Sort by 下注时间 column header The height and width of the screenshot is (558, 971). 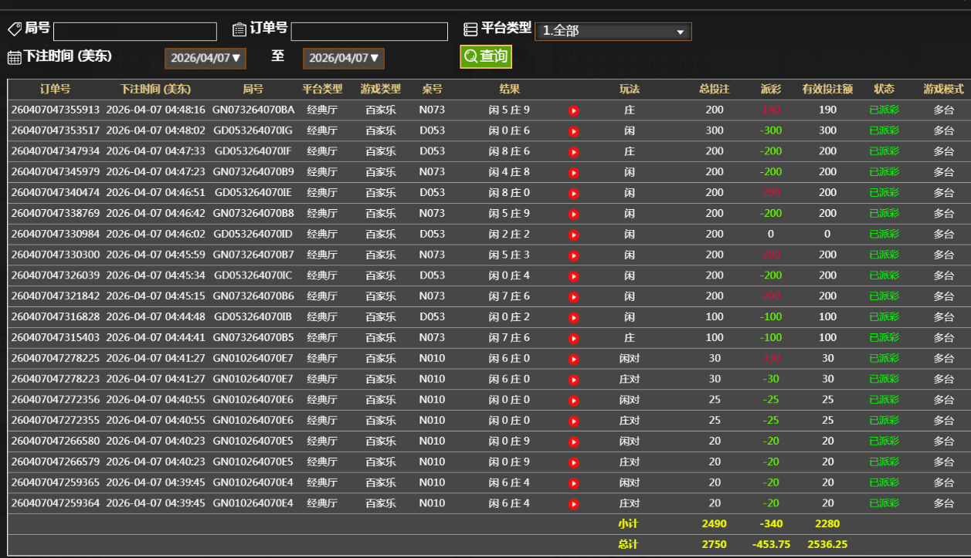(x=155, y=89)
